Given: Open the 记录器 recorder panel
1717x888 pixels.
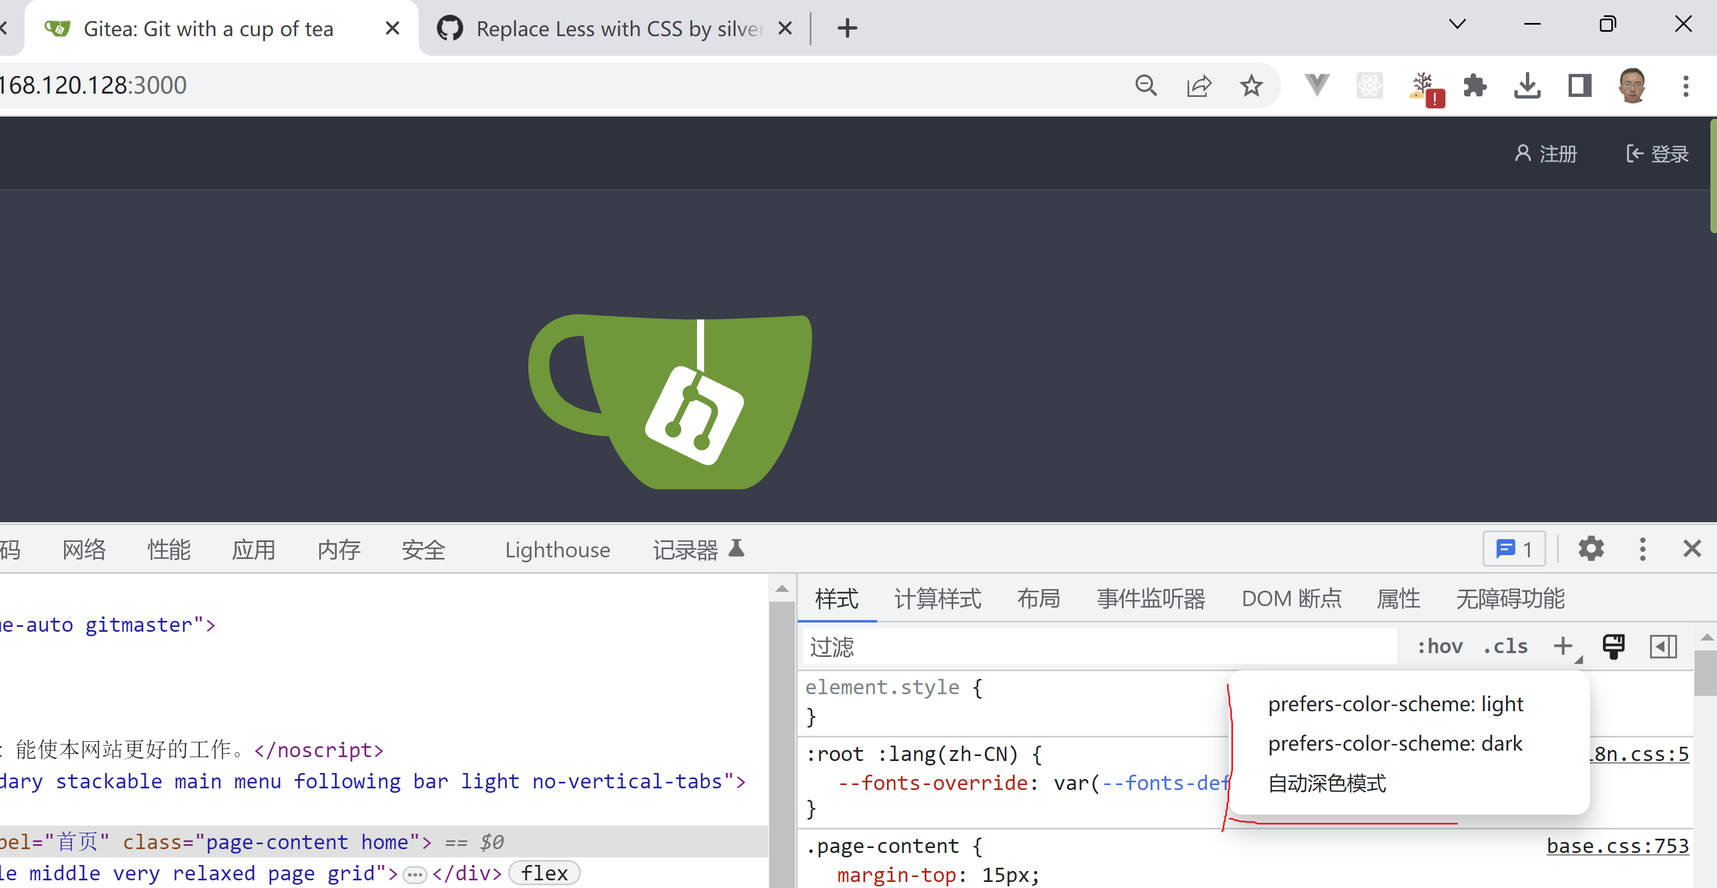Looking at the screenshot, I should point(698,549).
